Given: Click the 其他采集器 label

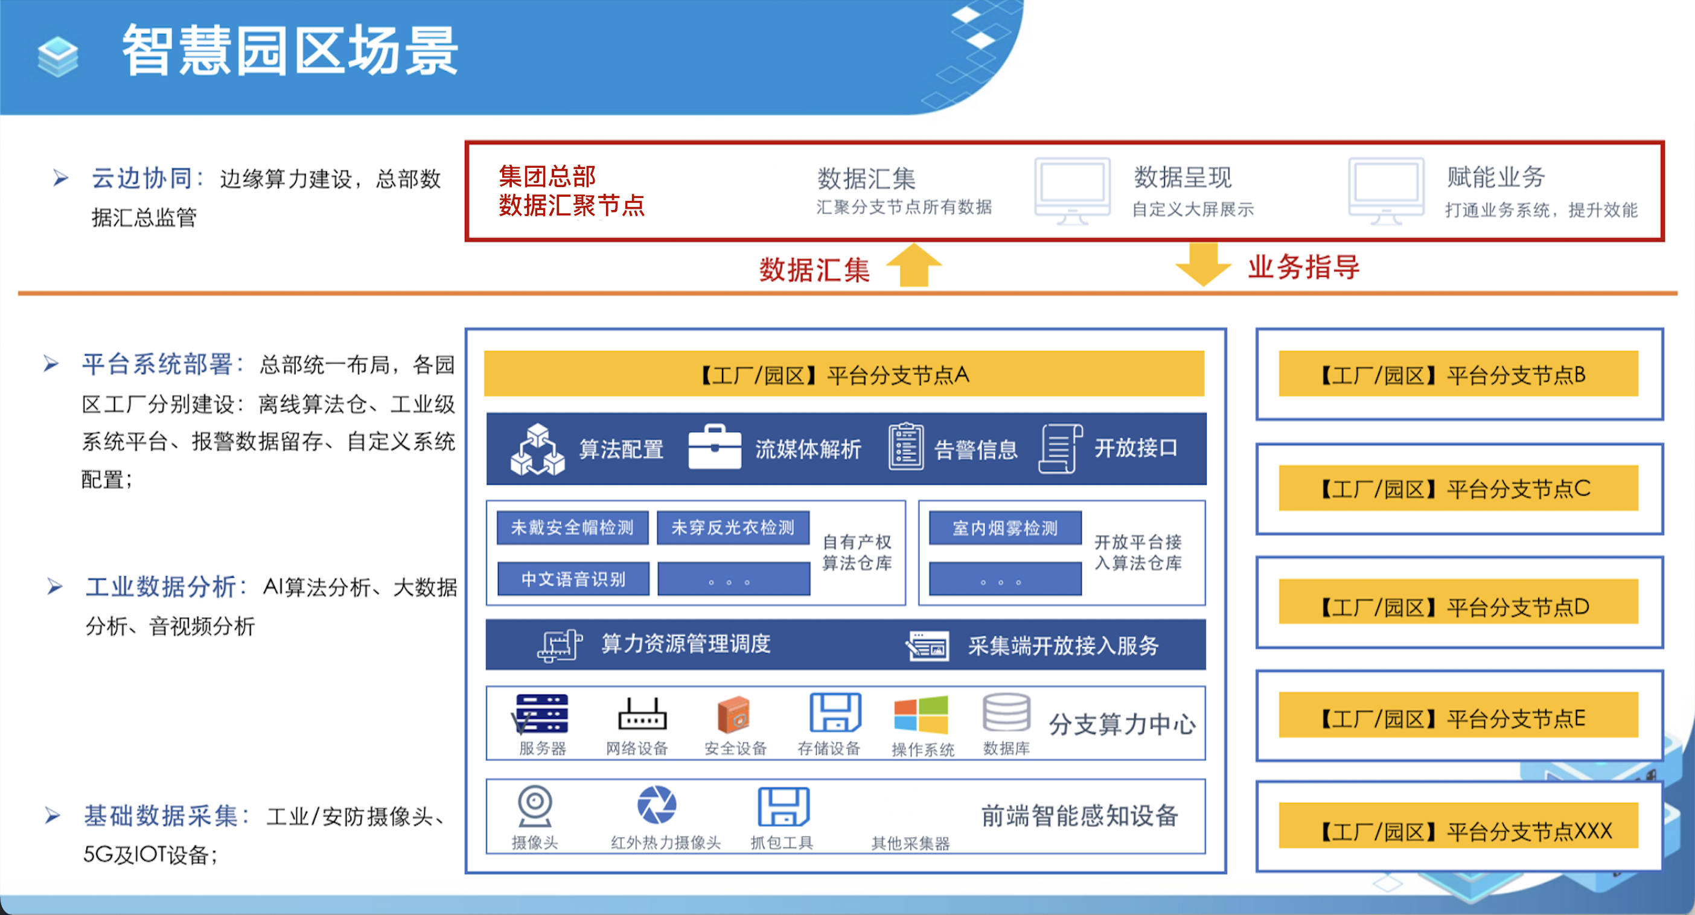Looking at the screenshot, I should coord(911,843).
